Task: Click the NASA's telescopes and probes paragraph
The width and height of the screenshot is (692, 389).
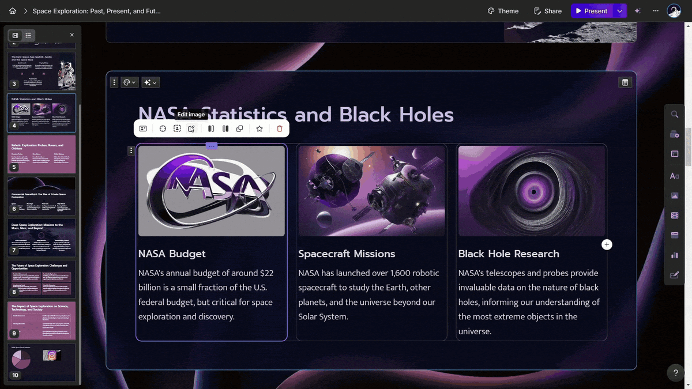Action: point(529,302)
